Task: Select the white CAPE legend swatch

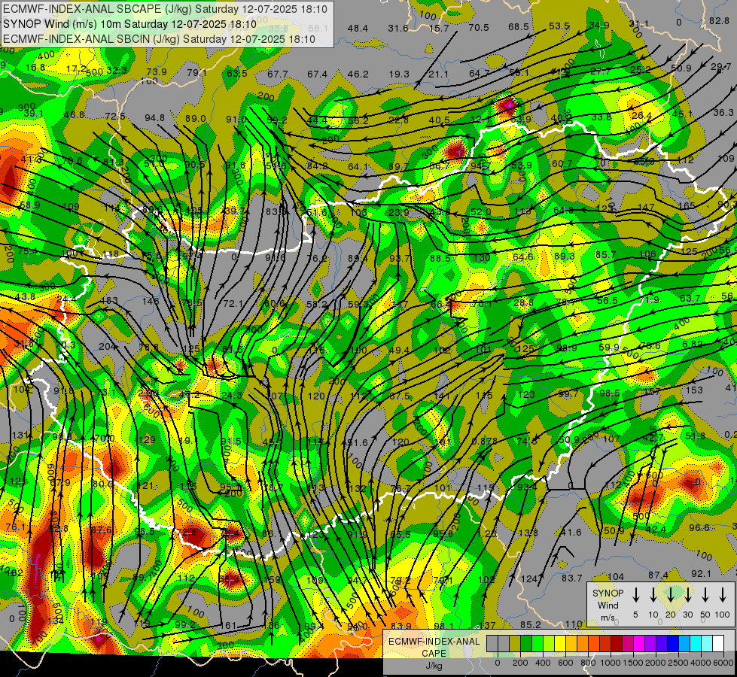Action: pyautogui.click(x=717, y=643)
